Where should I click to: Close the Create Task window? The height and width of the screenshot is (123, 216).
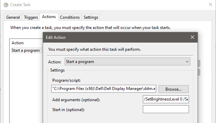point(210,4)
